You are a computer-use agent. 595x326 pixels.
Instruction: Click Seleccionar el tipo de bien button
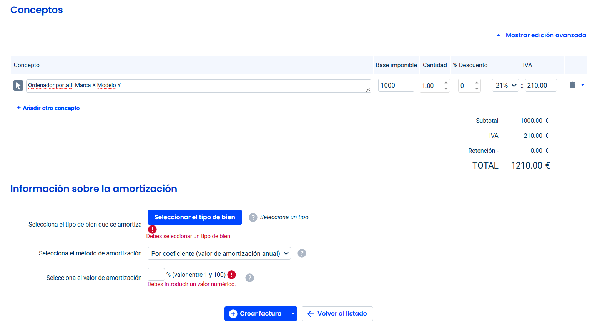tap(195, 217)
